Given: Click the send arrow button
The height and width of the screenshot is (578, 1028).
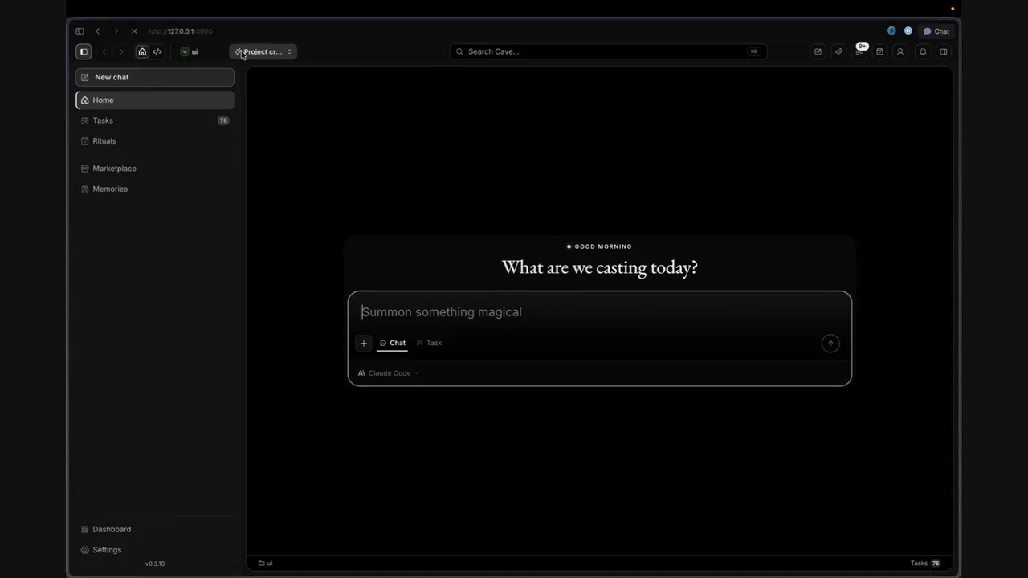Looking at the screenshot, I should click(x=830, y=344).
